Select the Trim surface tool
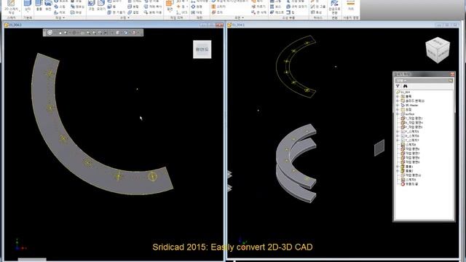The height and width of the screenshot is (262, 466). coord(259,7)
